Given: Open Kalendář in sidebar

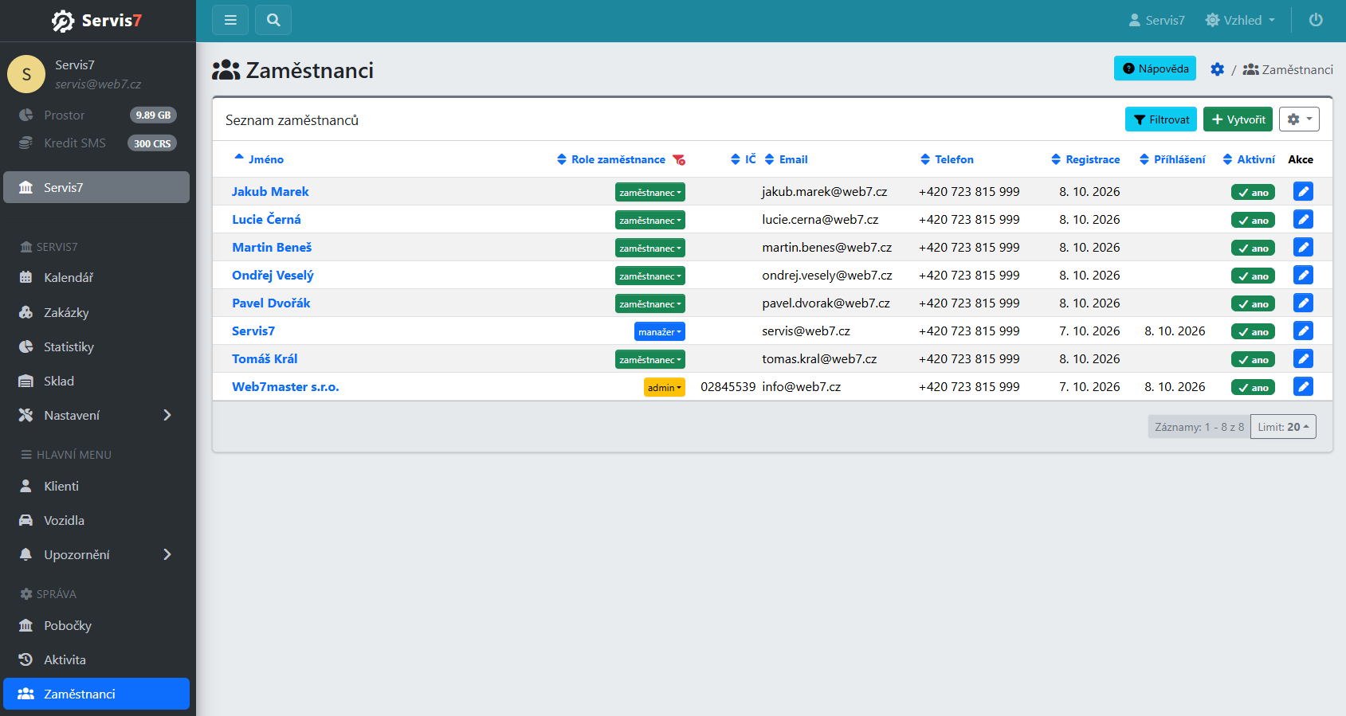Looking at the screenshot, I should click(x=96, y=277).
